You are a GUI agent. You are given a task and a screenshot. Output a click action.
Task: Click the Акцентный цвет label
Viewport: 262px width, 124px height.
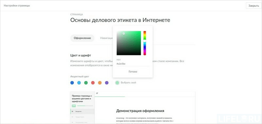[x=80, y=76]
